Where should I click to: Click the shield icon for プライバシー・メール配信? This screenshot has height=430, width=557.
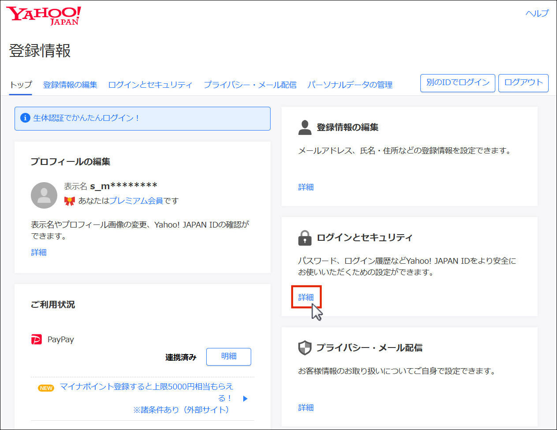click(x=304, y=348)
